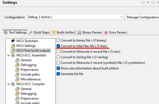The image size is (159, 104).
Task: Click the MCU Post build outputs icon
Action: coord(13,51)
